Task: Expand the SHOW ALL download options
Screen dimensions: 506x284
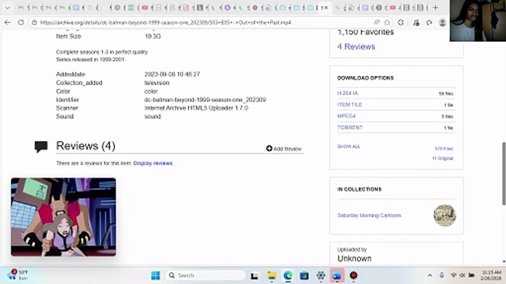Action: point(349,146)
